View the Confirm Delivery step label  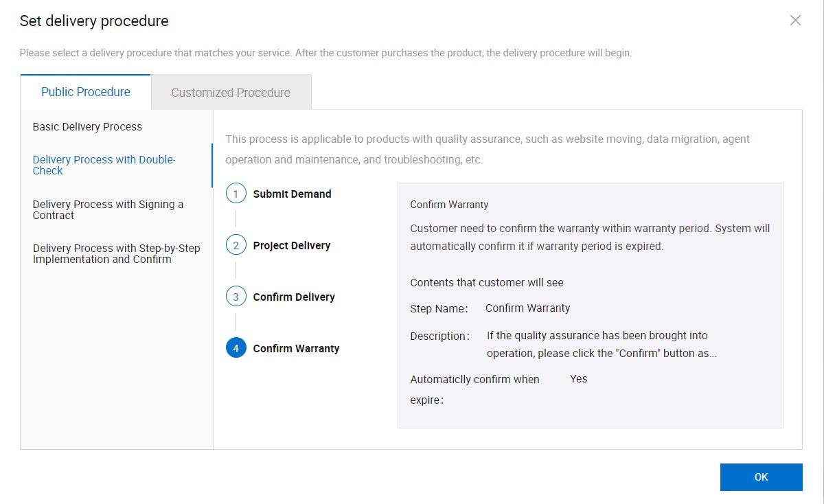tap(294, 297)
